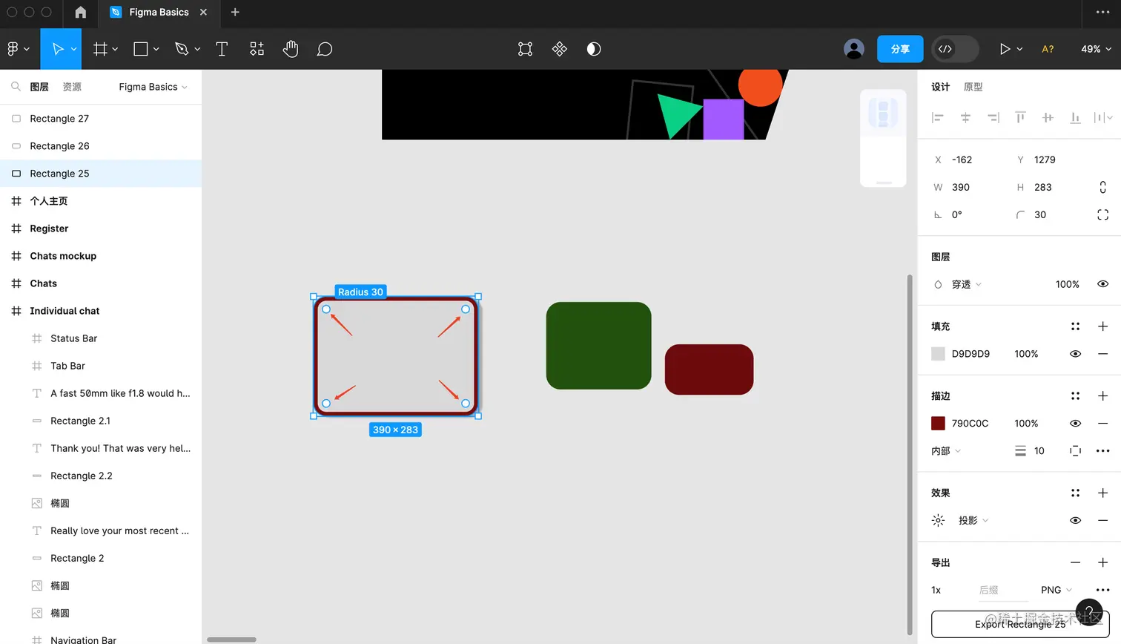1121x644 pixels.
Task: Click the independent corners icon
Action: click(1102, 214)
